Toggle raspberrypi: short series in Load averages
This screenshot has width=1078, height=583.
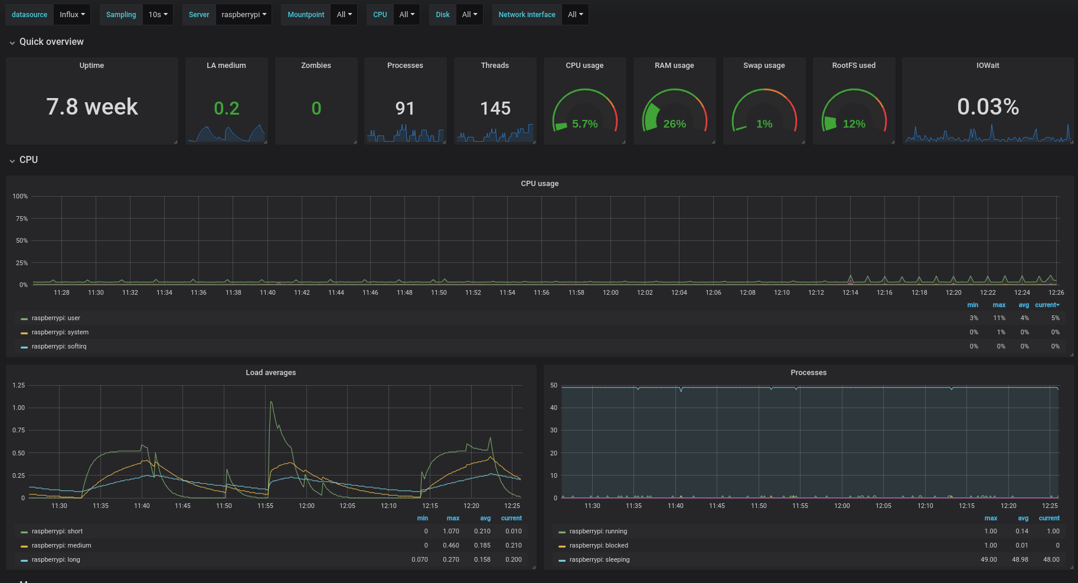pos(57,532)
